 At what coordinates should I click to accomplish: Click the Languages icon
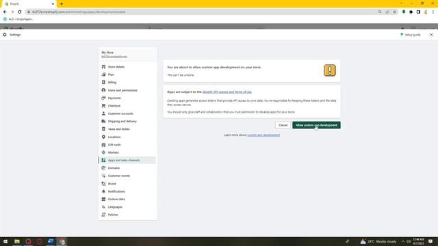(103, 207)
